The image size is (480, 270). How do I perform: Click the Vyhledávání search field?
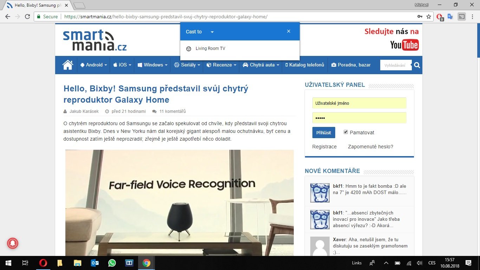(396, 65)
